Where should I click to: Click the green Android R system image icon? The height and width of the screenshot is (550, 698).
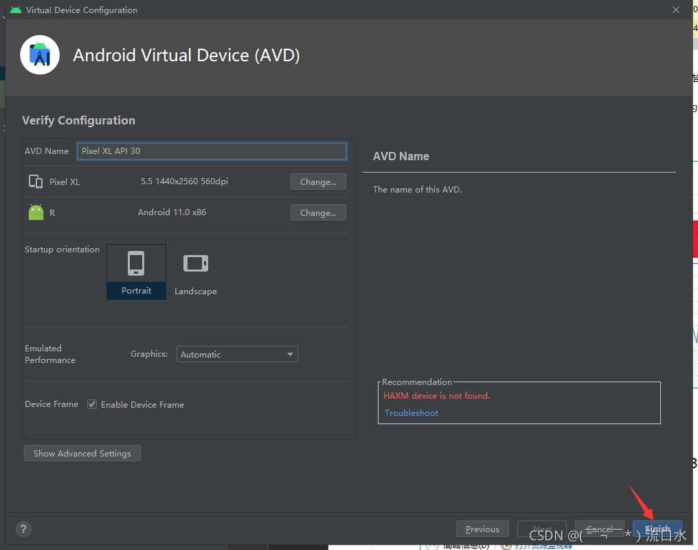[36, 212]
